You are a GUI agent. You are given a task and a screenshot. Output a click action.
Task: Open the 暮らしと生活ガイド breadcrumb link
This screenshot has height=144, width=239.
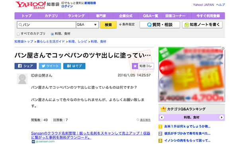coord(51,41)
